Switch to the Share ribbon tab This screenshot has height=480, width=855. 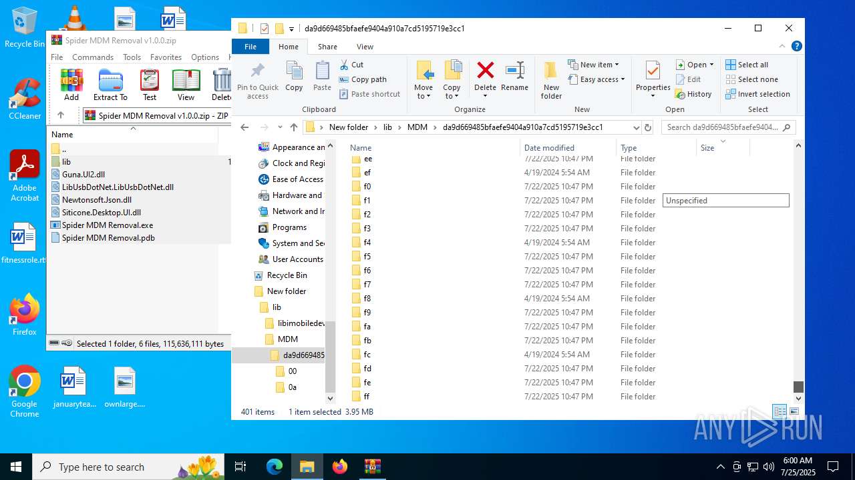tap(327, 47)
